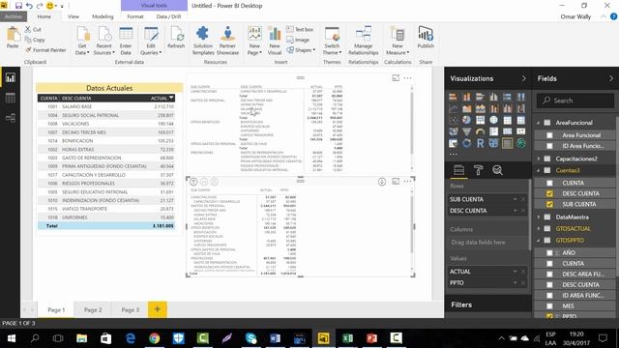Viewport: 619px width, 348px height.
Task: Select the green globe visualization
Action: [521, 143]
